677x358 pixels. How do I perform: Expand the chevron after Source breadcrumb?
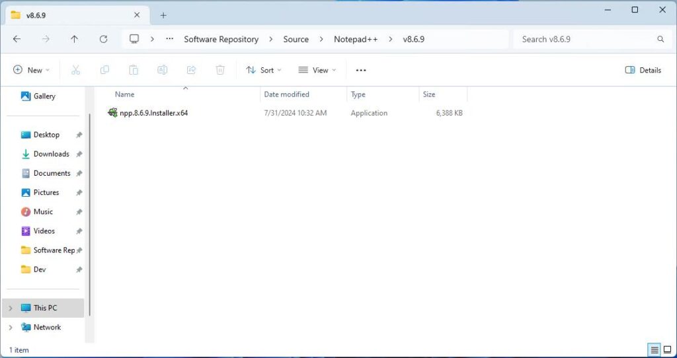pos(321,39)
